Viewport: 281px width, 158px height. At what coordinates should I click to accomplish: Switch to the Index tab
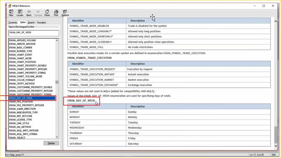(x=23, y=22)
